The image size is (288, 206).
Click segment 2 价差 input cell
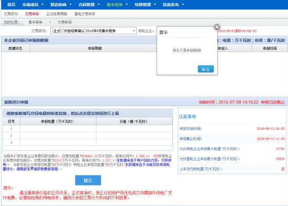tap(134, 136)
